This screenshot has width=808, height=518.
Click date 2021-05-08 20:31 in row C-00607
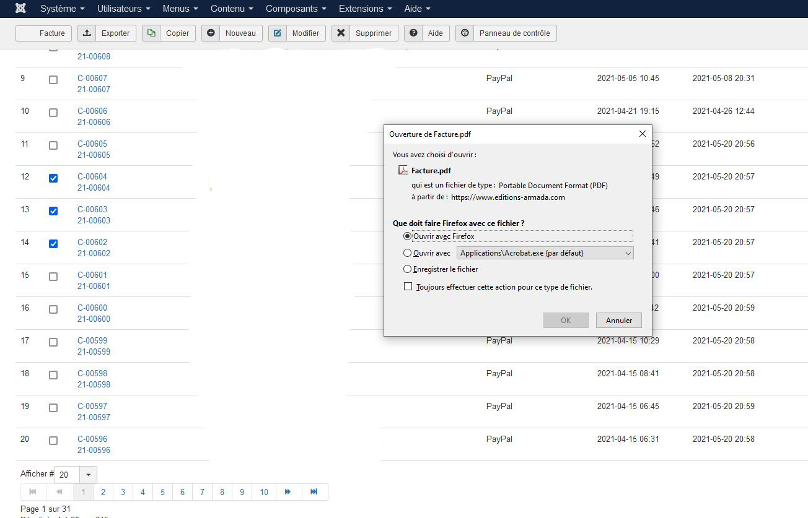(x=724, y=78)
